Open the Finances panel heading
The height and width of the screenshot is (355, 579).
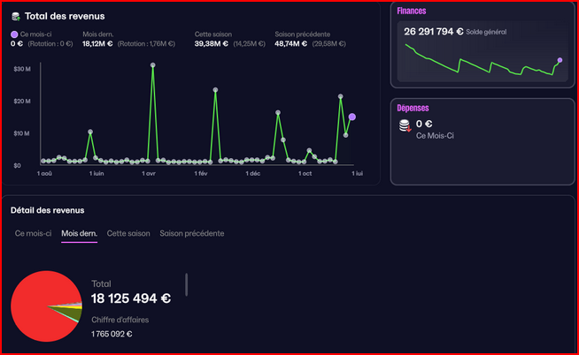(413, 11)
